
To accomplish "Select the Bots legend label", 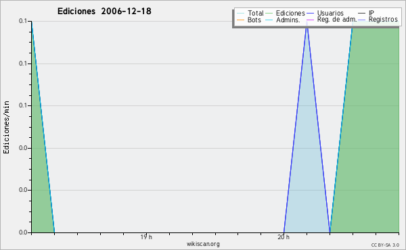I will click(x=254, y=20).
